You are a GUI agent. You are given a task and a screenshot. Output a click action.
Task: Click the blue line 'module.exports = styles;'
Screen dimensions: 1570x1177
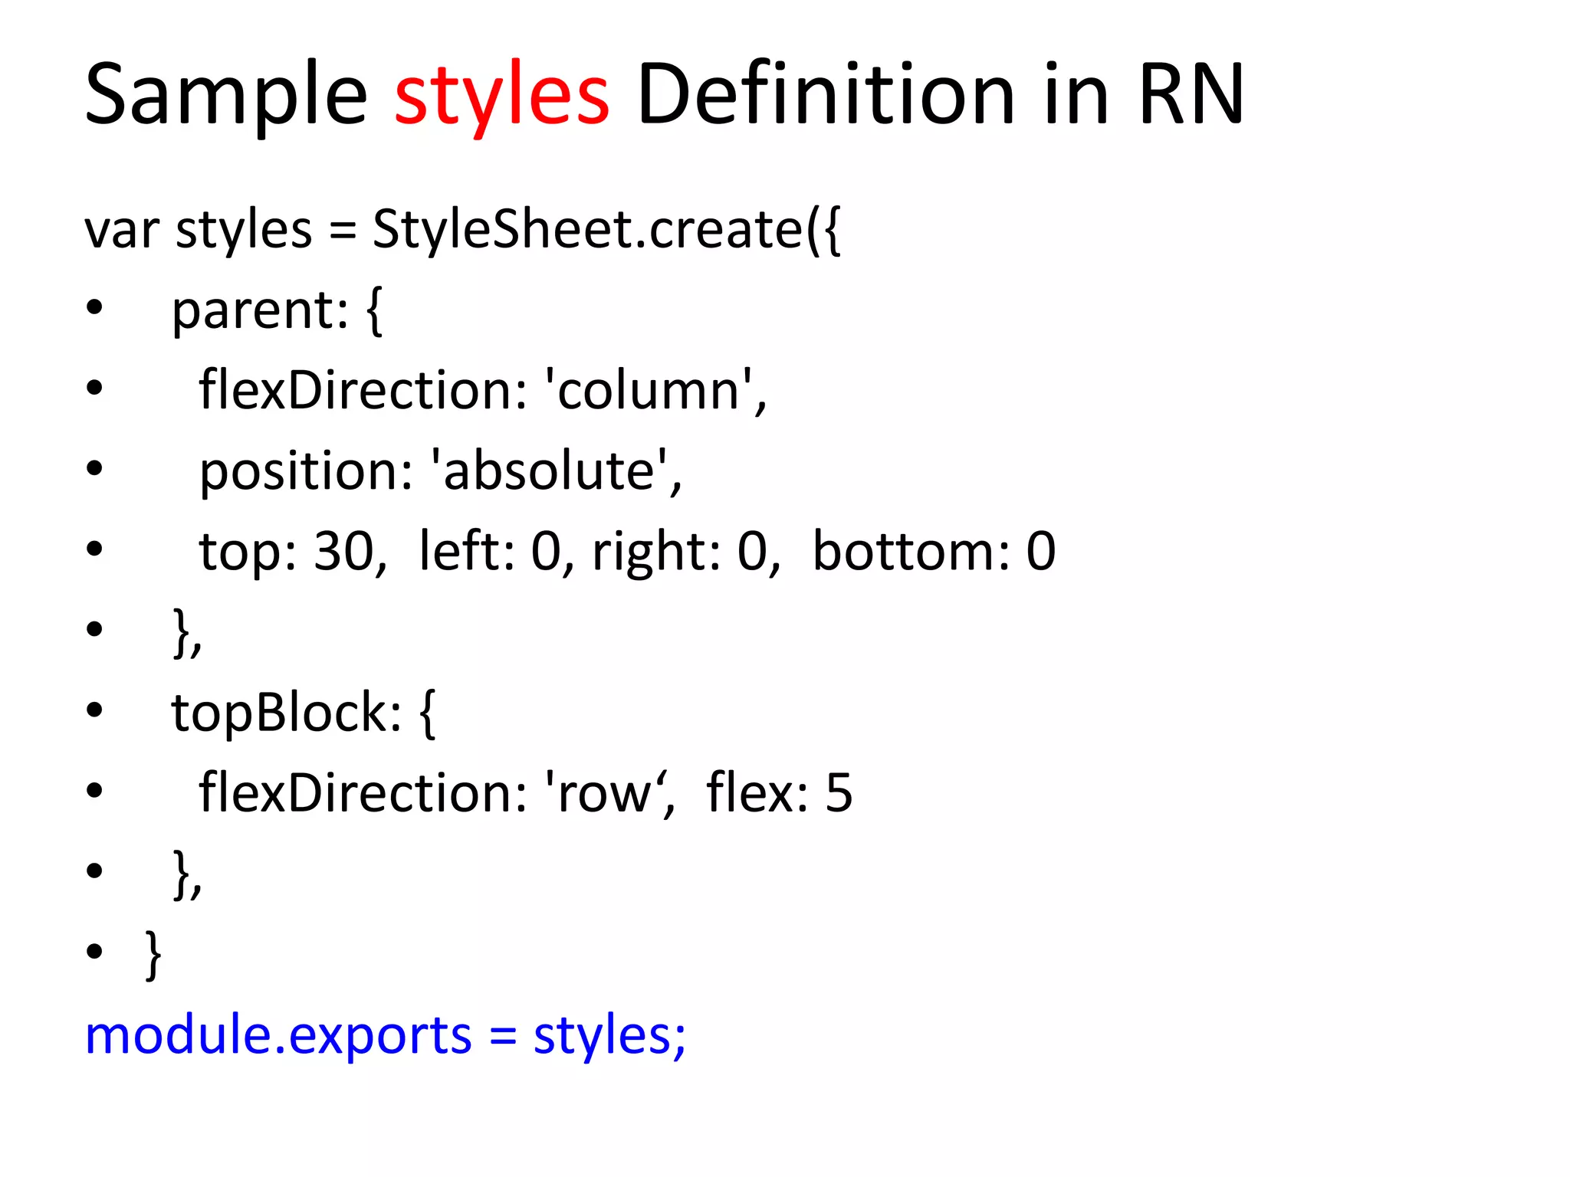[386, 1036]
